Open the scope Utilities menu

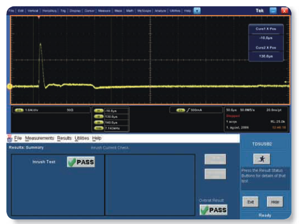point(175,11)
